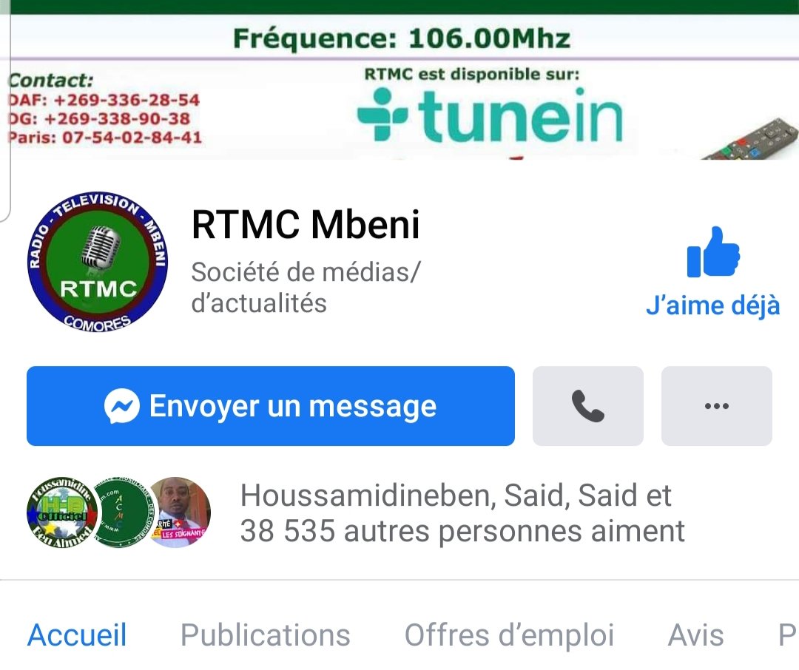Image resolution: width=799 pixels, height=670 pixels.
Task: Switch to the Accueil tab
Action: pos(77,635)
